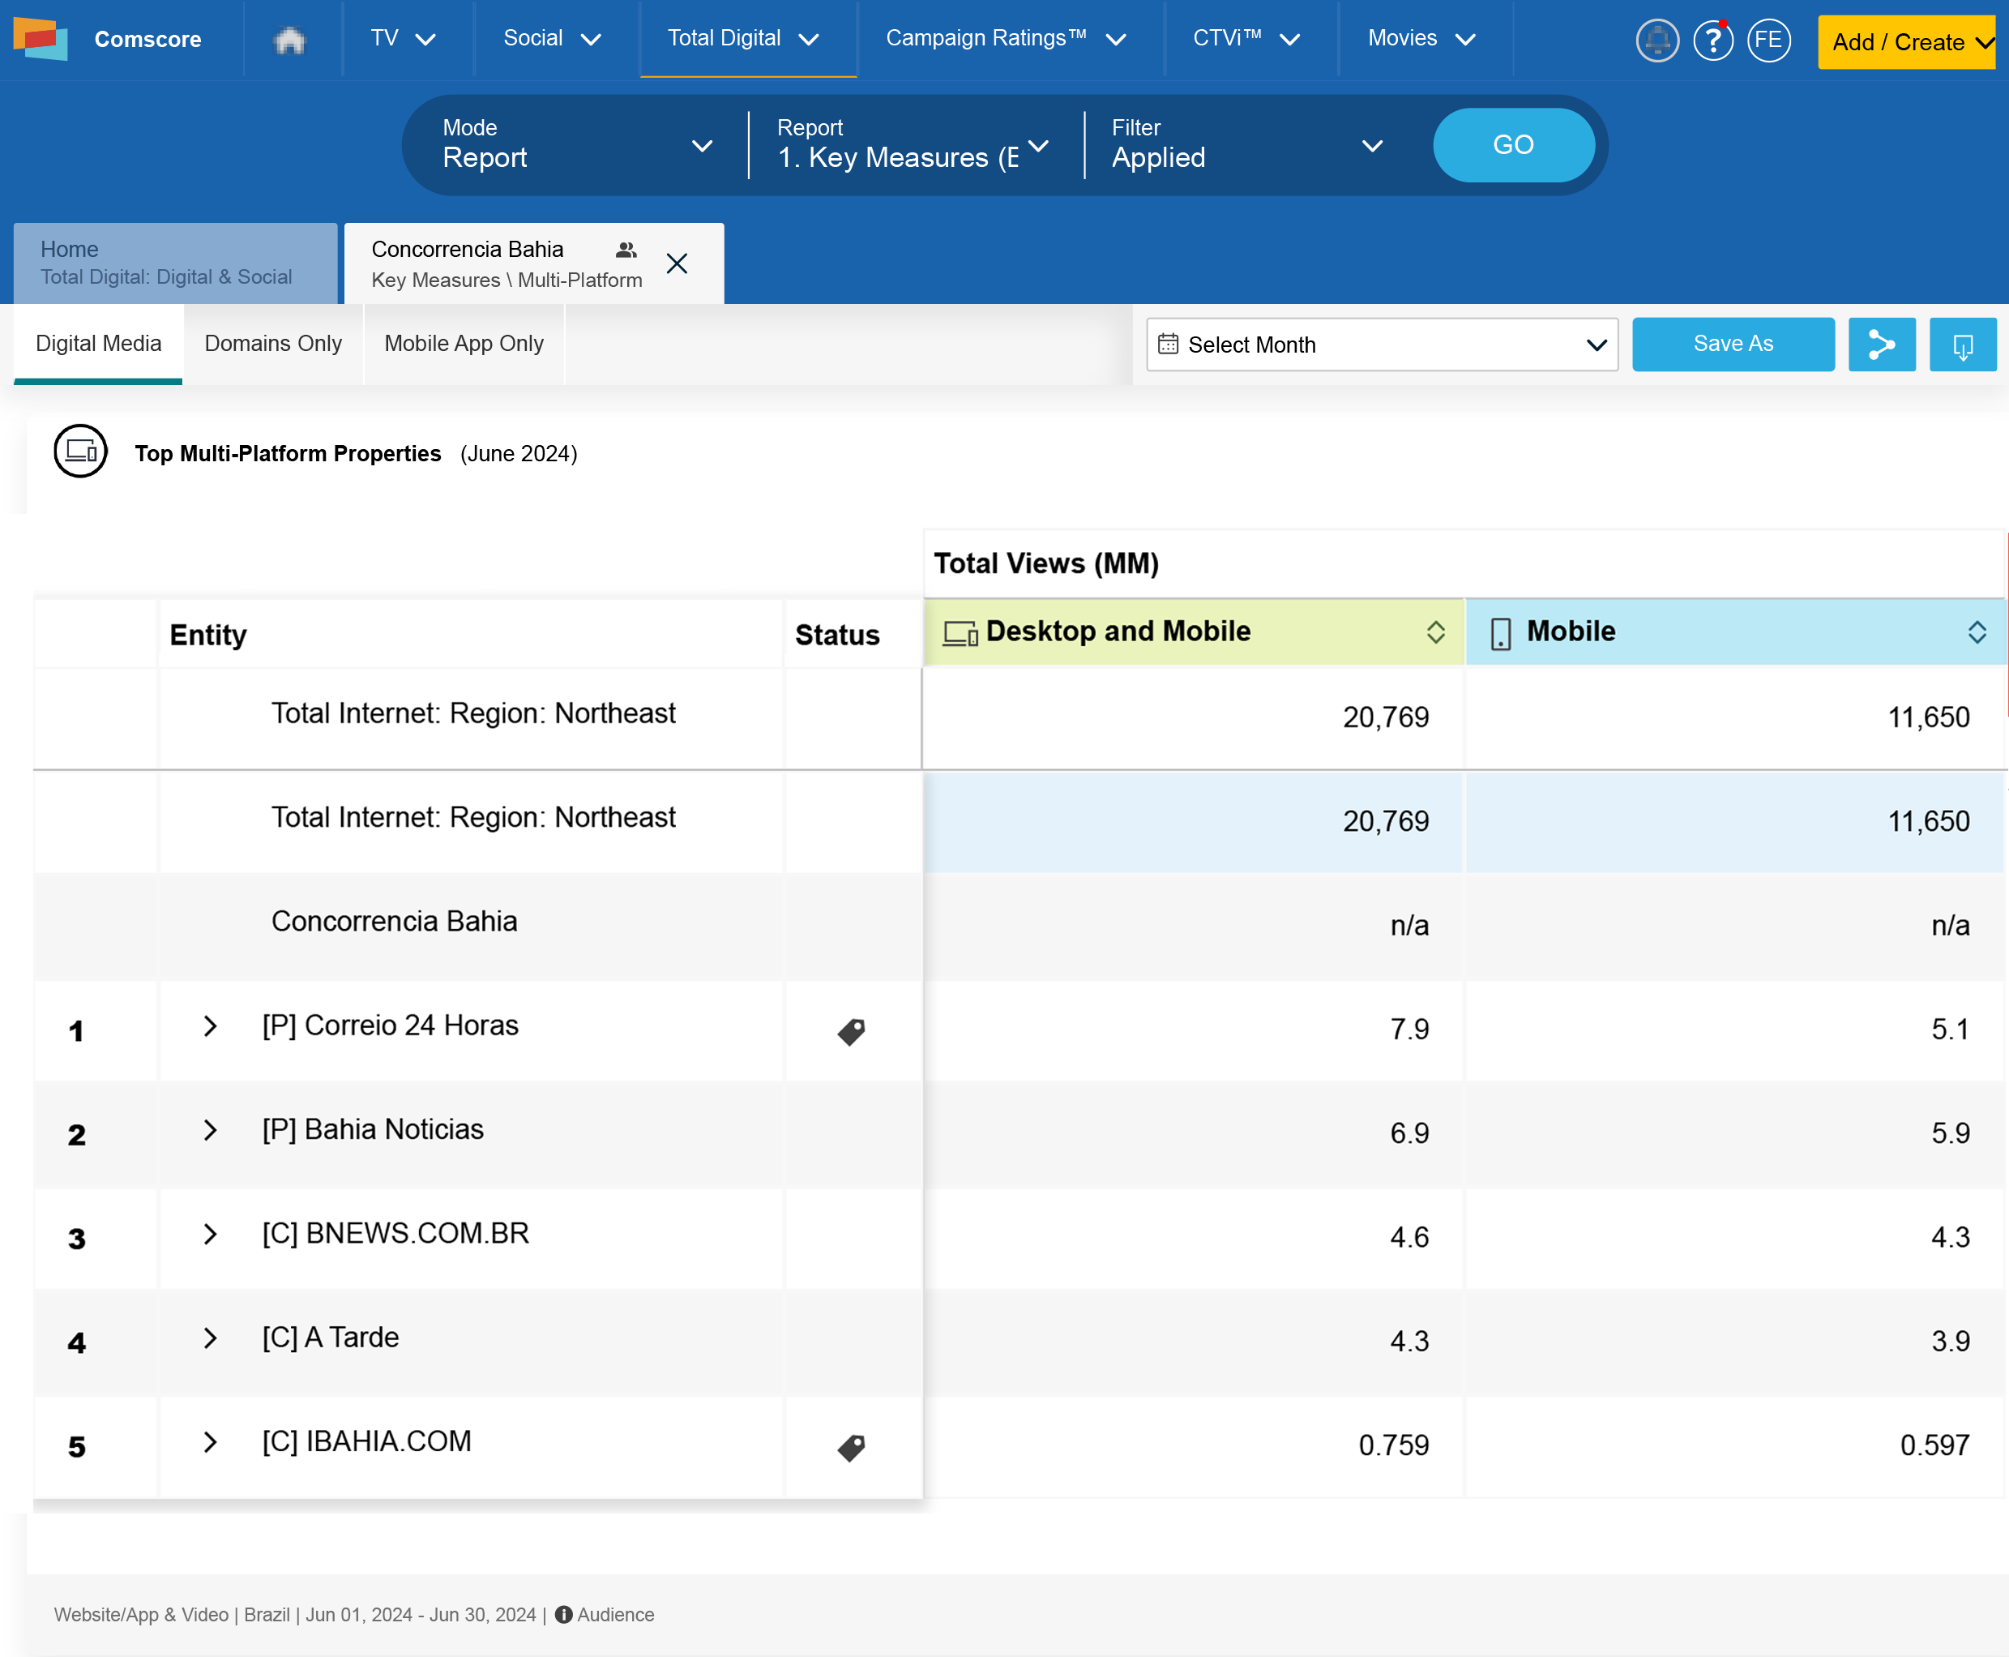2009x1657 pixels.
Task: Select the Domains Only tab
Action: pos(273,344)
